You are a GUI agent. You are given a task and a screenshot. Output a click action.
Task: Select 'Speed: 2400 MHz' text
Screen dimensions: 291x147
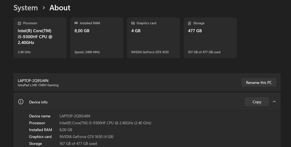pyautogui.click(x=87, y=52)
